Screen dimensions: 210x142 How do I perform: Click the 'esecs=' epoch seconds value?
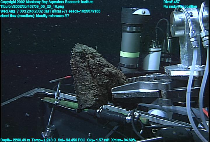pyautogui.click(x=85, y=11)
